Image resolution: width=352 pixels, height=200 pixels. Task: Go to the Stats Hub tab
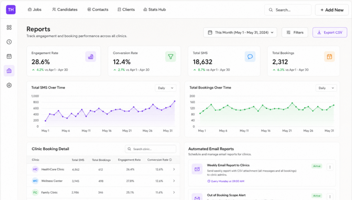[155, 9]
